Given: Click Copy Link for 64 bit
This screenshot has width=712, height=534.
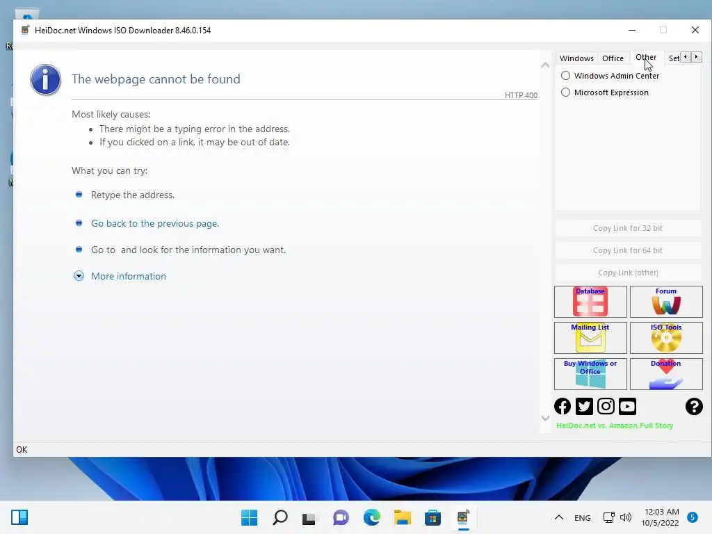Looking at the screenshot, I should point(628,250).
